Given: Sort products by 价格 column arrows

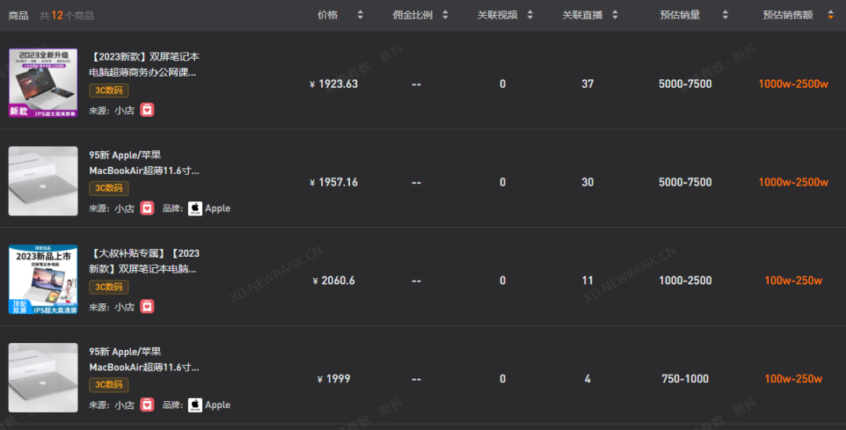Looking at the screenshot, I should (360, 15).
